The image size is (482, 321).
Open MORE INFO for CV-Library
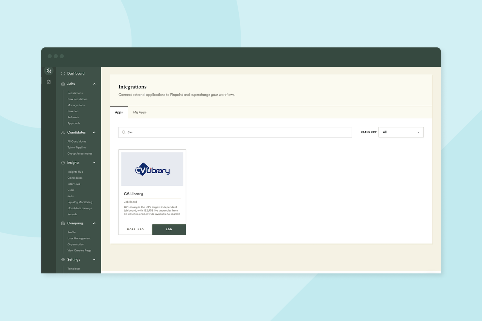pyautogui.click(x=135, y=229)
